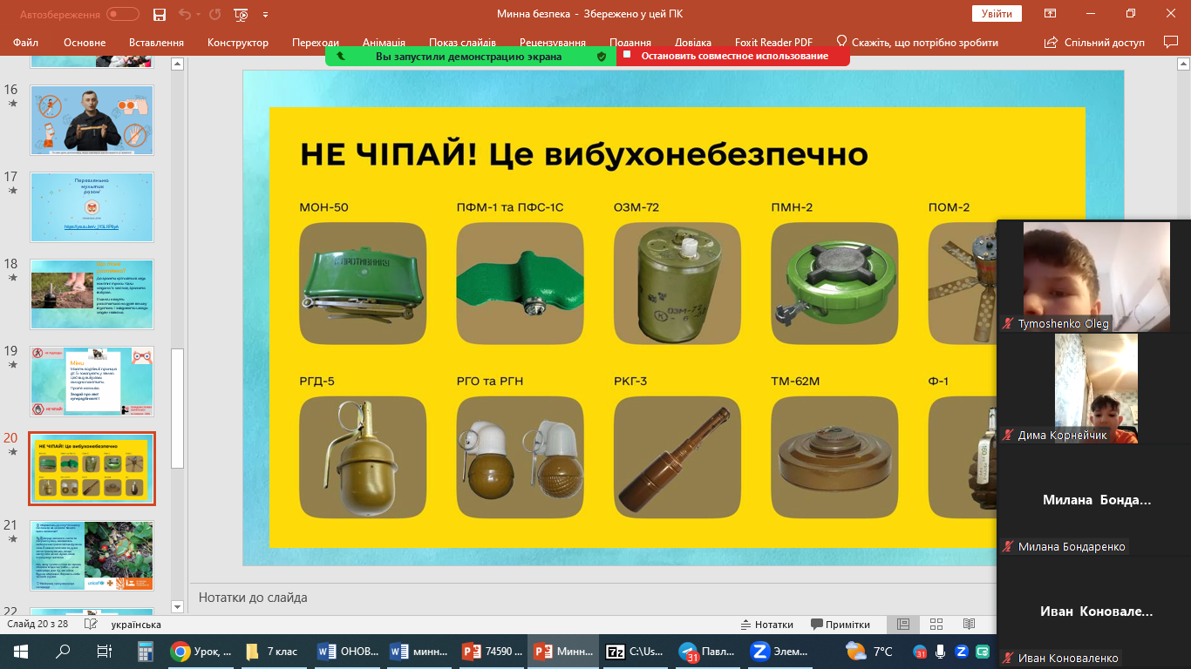
Task: Select Reading view icon
Action: pos(969,625)
